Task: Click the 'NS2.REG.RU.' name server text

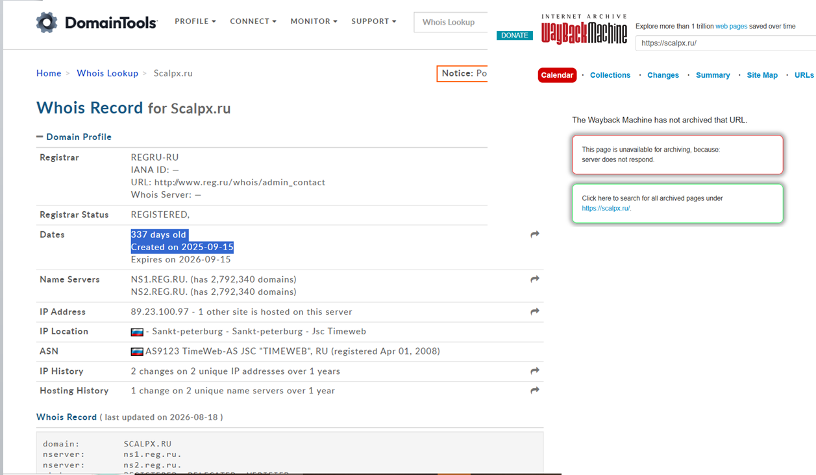Action: (160, 292)
